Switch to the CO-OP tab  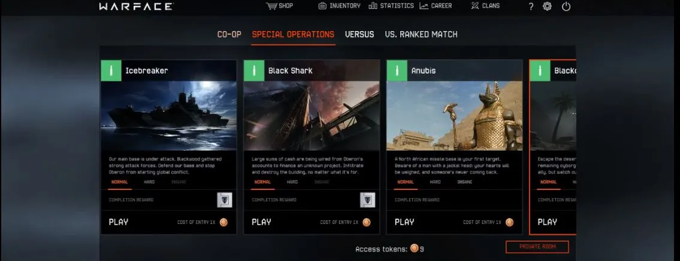point(229,35)
